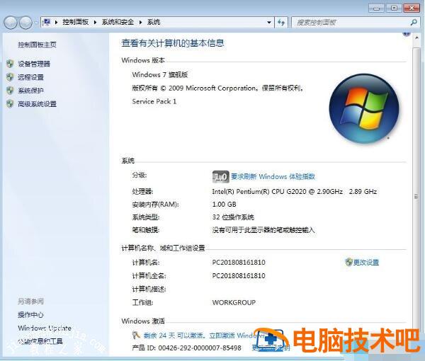
Task: Click the shield icon beside 远程设置
Action: click(10, 77)
